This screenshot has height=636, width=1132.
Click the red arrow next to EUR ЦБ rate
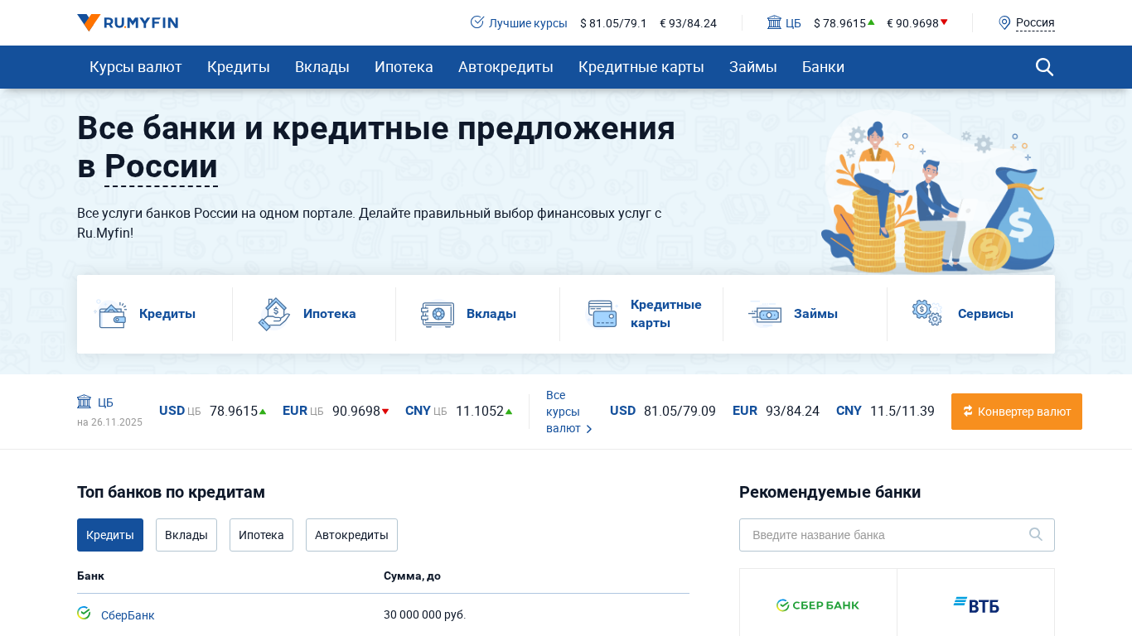(385, 412)
